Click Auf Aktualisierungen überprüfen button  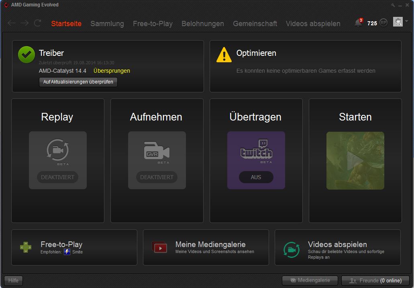[x=78, y=82]
